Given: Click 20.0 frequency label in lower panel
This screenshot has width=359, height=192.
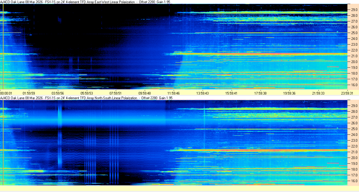Looking at the screenshot, I should coord(354,158).
